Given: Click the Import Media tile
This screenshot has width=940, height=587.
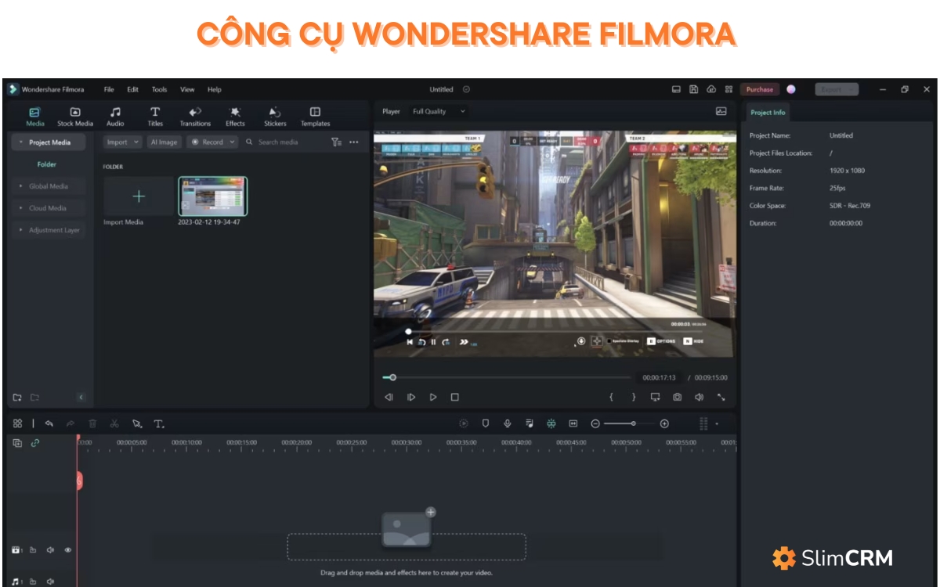Looking at the screenshot, I should coord(139,196).
